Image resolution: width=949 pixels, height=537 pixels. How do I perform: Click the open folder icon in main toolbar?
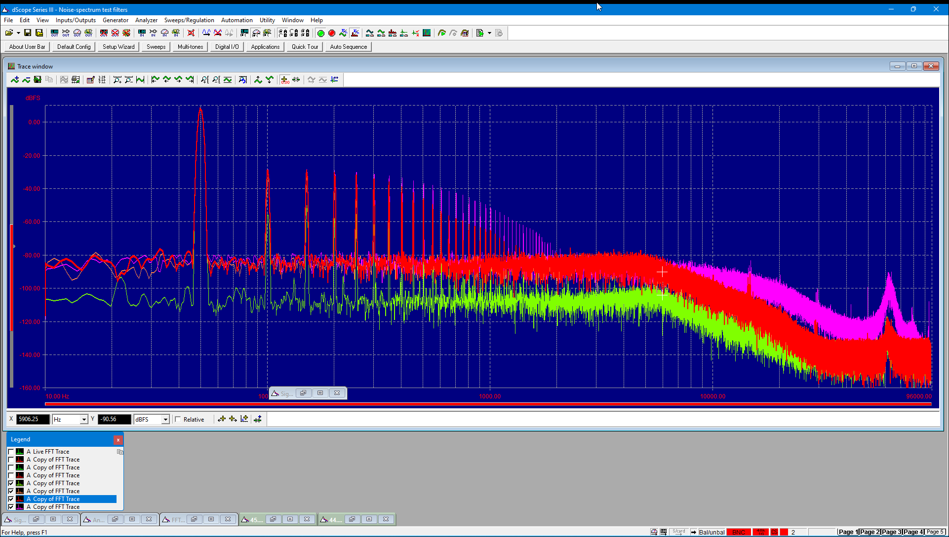tap(9, 33)
